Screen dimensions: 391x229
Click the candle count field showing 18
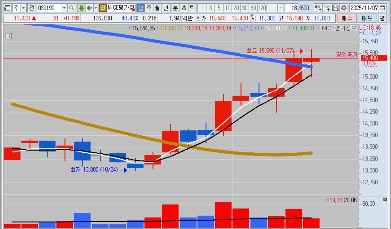click(x=291, y=8)
